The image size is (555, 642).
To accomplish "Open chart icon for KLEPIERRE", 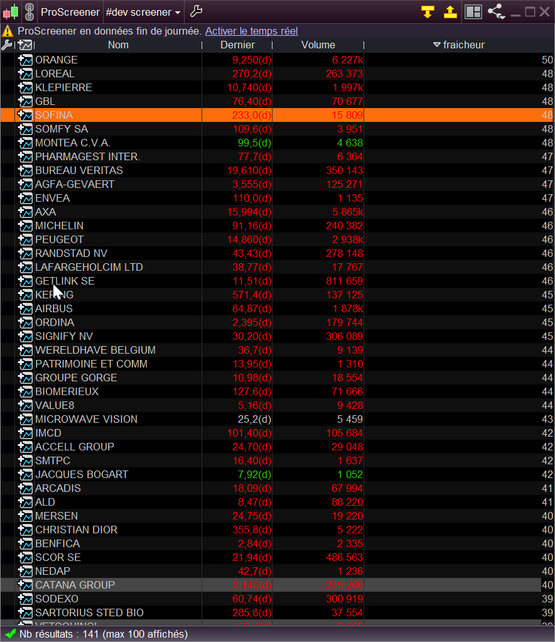I will tap(25, 87).
